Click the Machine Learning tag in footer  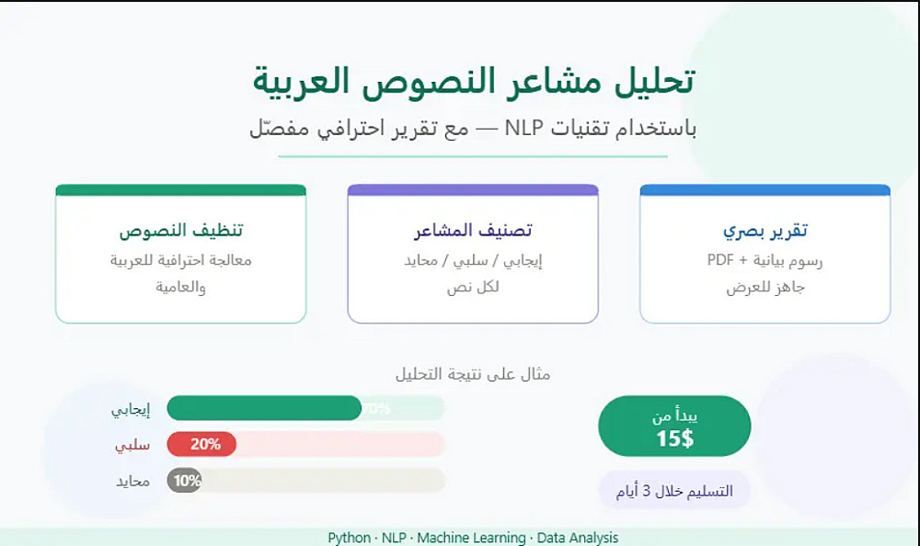click(471, 538)
